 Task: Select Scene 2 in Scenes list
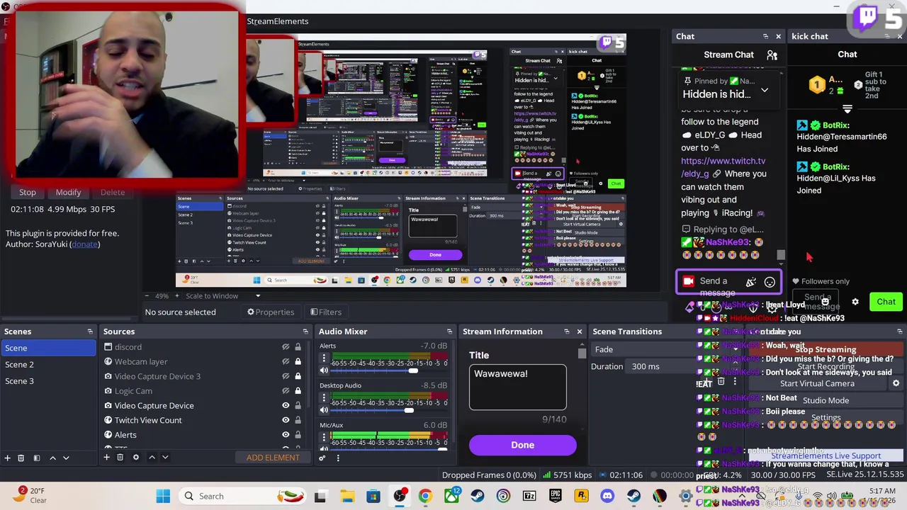47,365
